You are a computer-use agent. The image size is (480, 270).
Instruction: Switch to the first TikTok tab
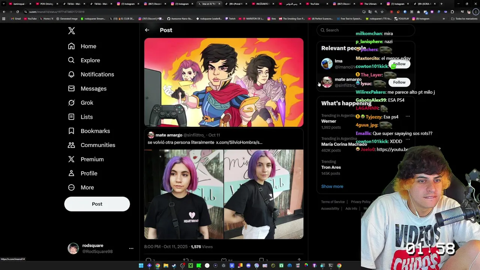(73, 4)
